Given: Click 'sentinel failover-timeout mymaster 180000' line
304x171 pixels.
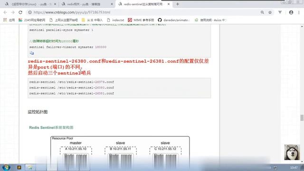Looking at the screenshot, I should pyautogui.click(x=68, y=47).
